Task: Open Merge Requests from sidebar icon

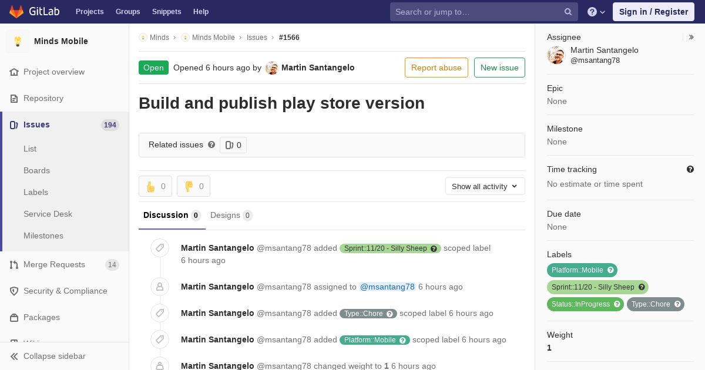Action: point(14,265)
